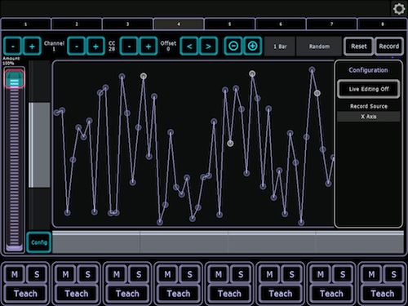Viewport: 408px width, 306px height.
Task: Switch to track tab 1
Action: [26, 24]
